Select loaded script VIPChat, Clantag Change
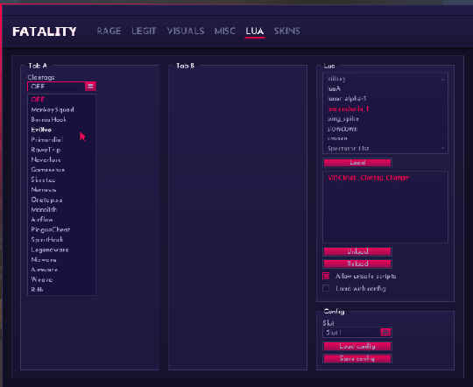The width and height of the screenshot is (473, 387). (x=368, y=178)
